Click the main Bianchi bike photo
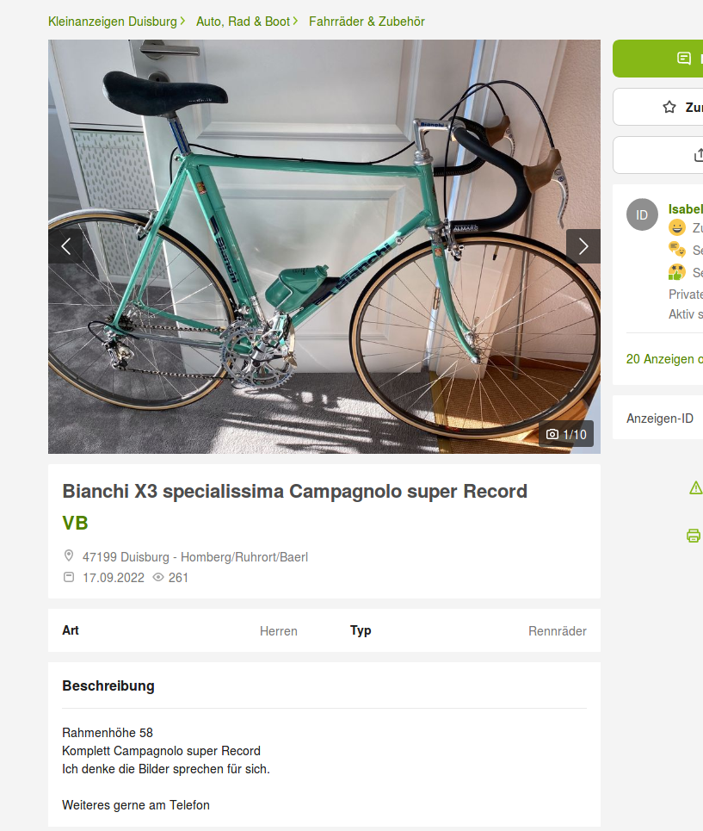Image resolution: width=703 pixels, height=831 pixels. (x=324, y=246)
